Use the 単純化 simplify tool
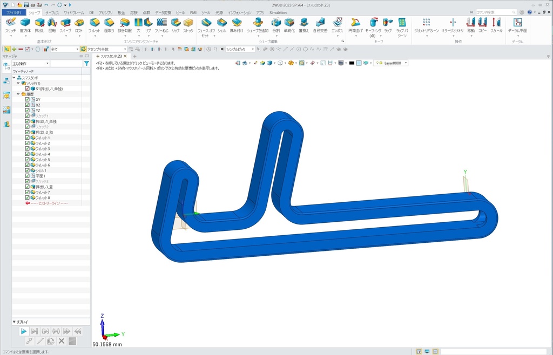Image resolution: width=553 pixels, height=355 pixels. pyautogui.click(x=289, y=25)
